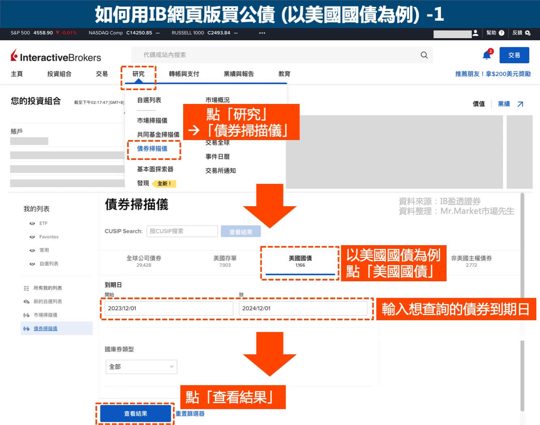Toggle the eye icon for Favorites list

pyautogui.click(x=32, y=237)
